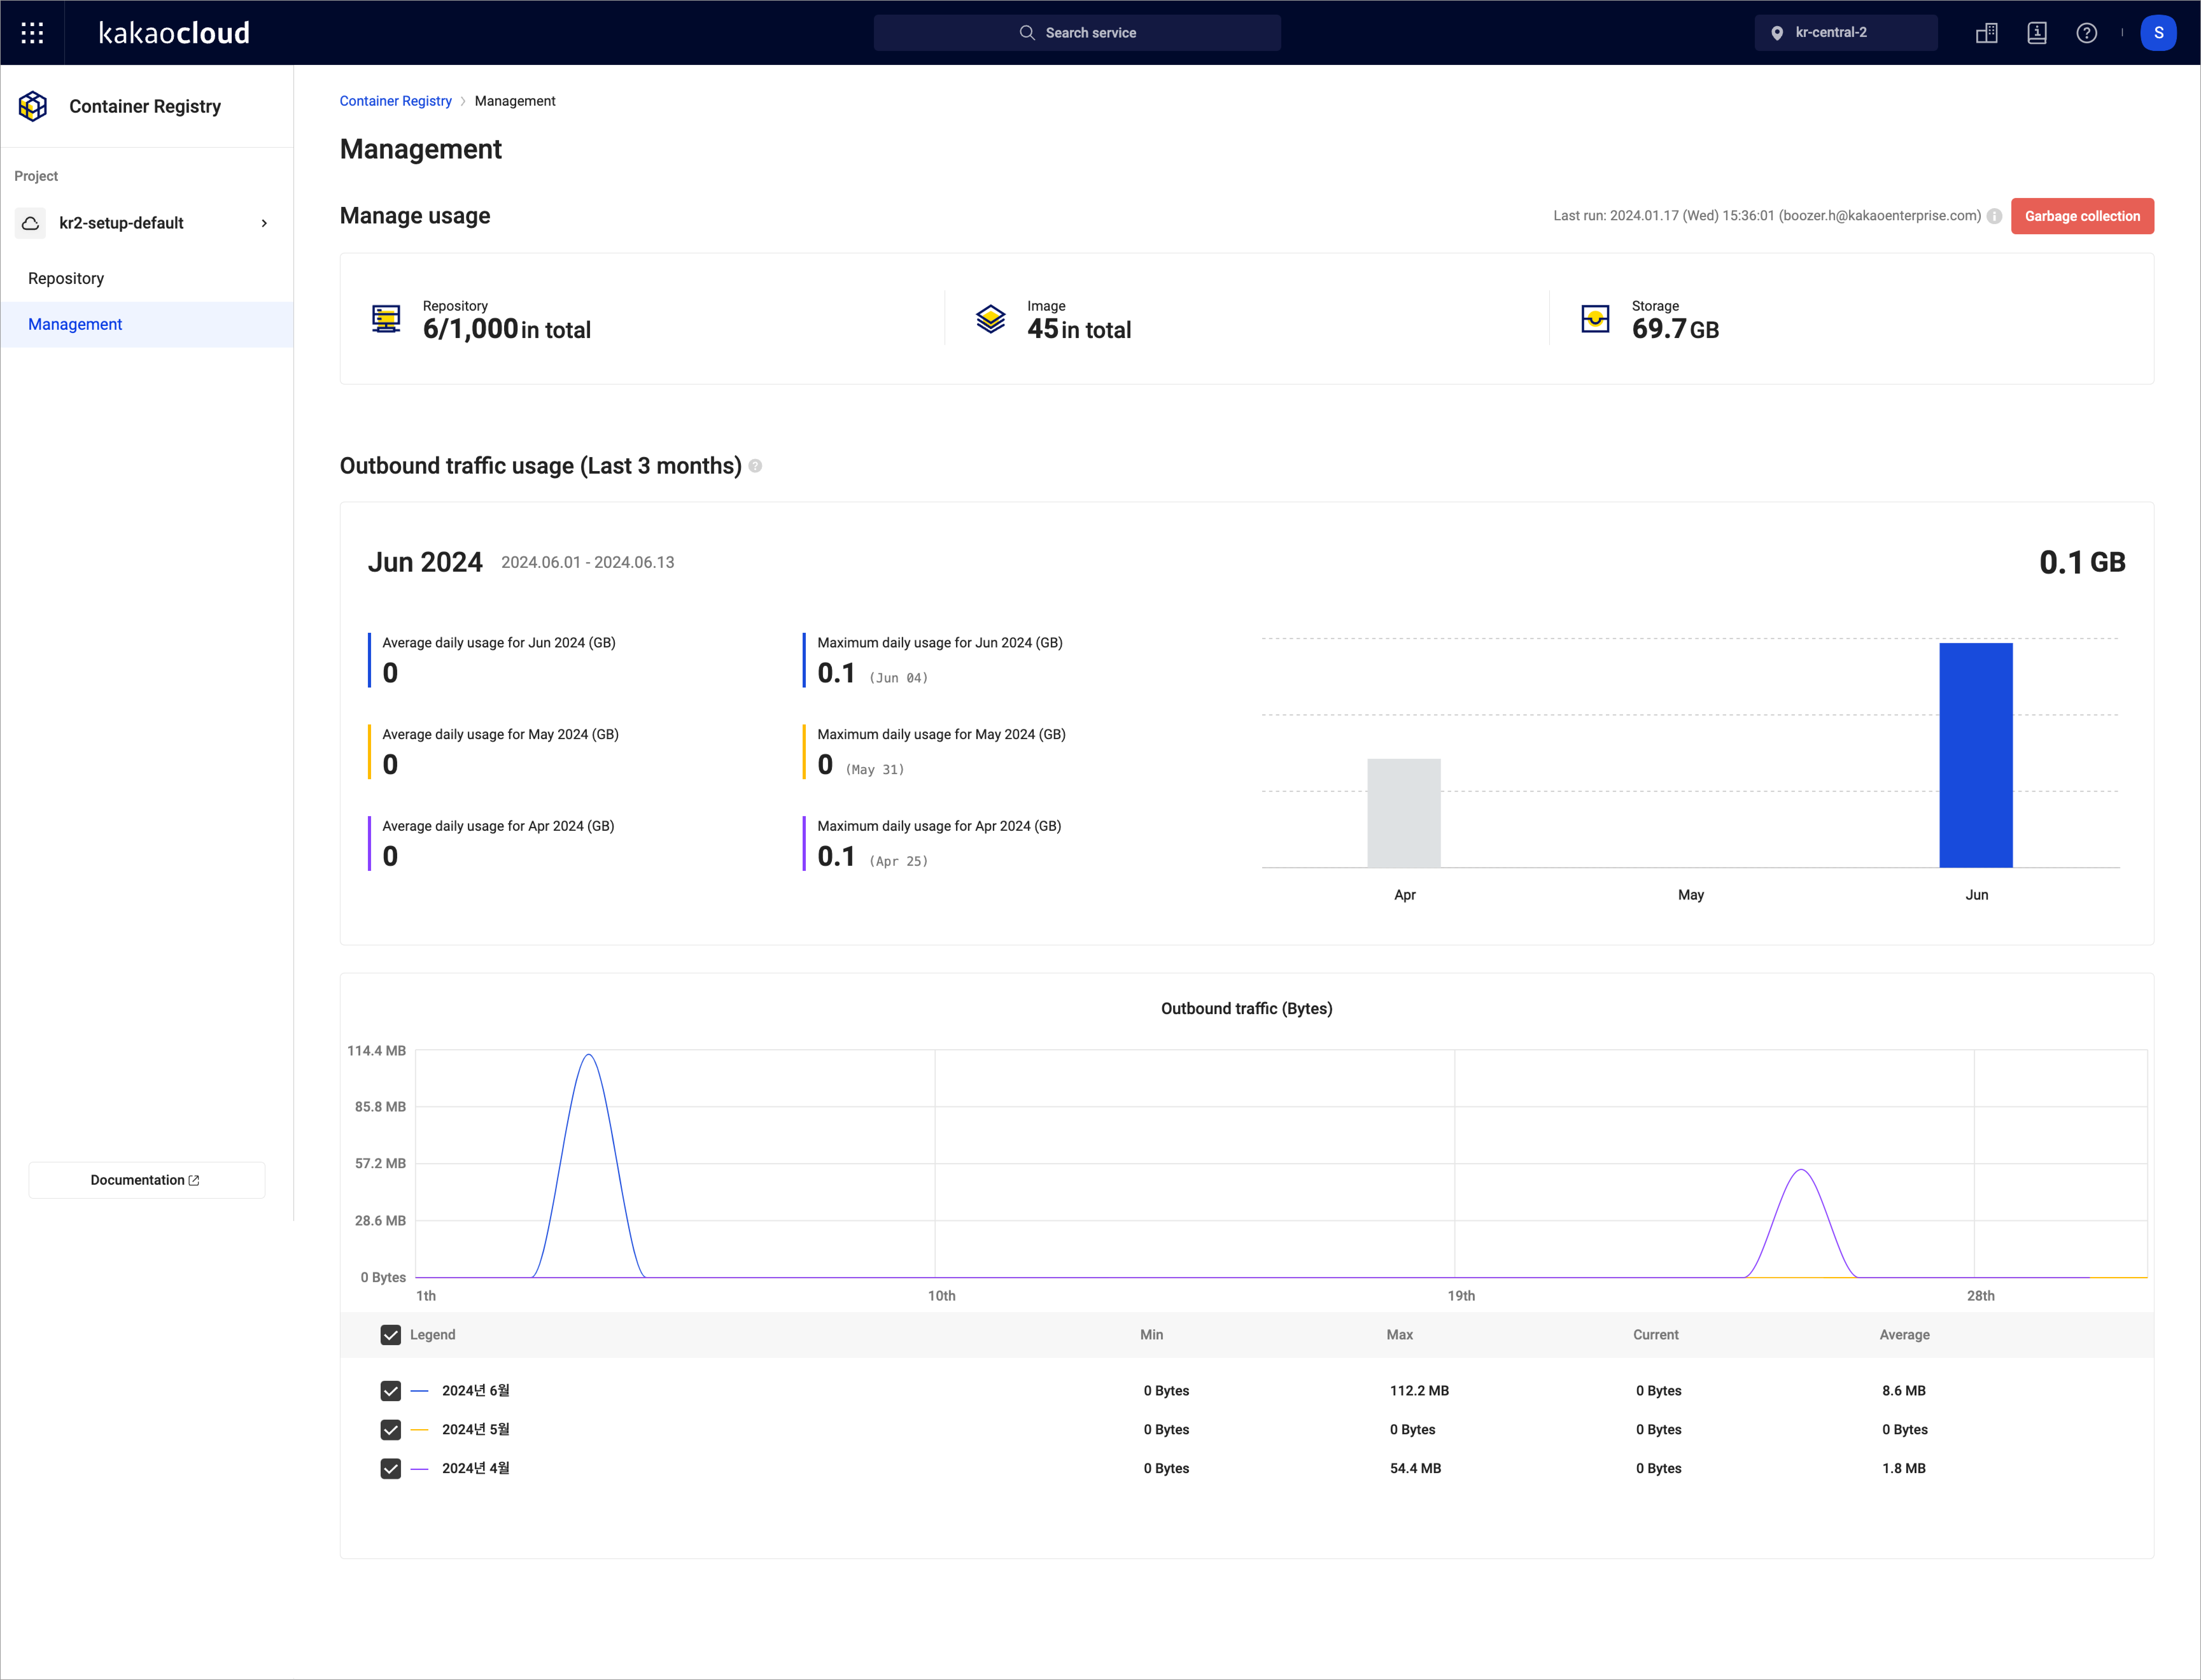Screen dimensions: 2201x1680
Task: Toggle the Legend select-all checkbox
Action: click(391, 1335)
